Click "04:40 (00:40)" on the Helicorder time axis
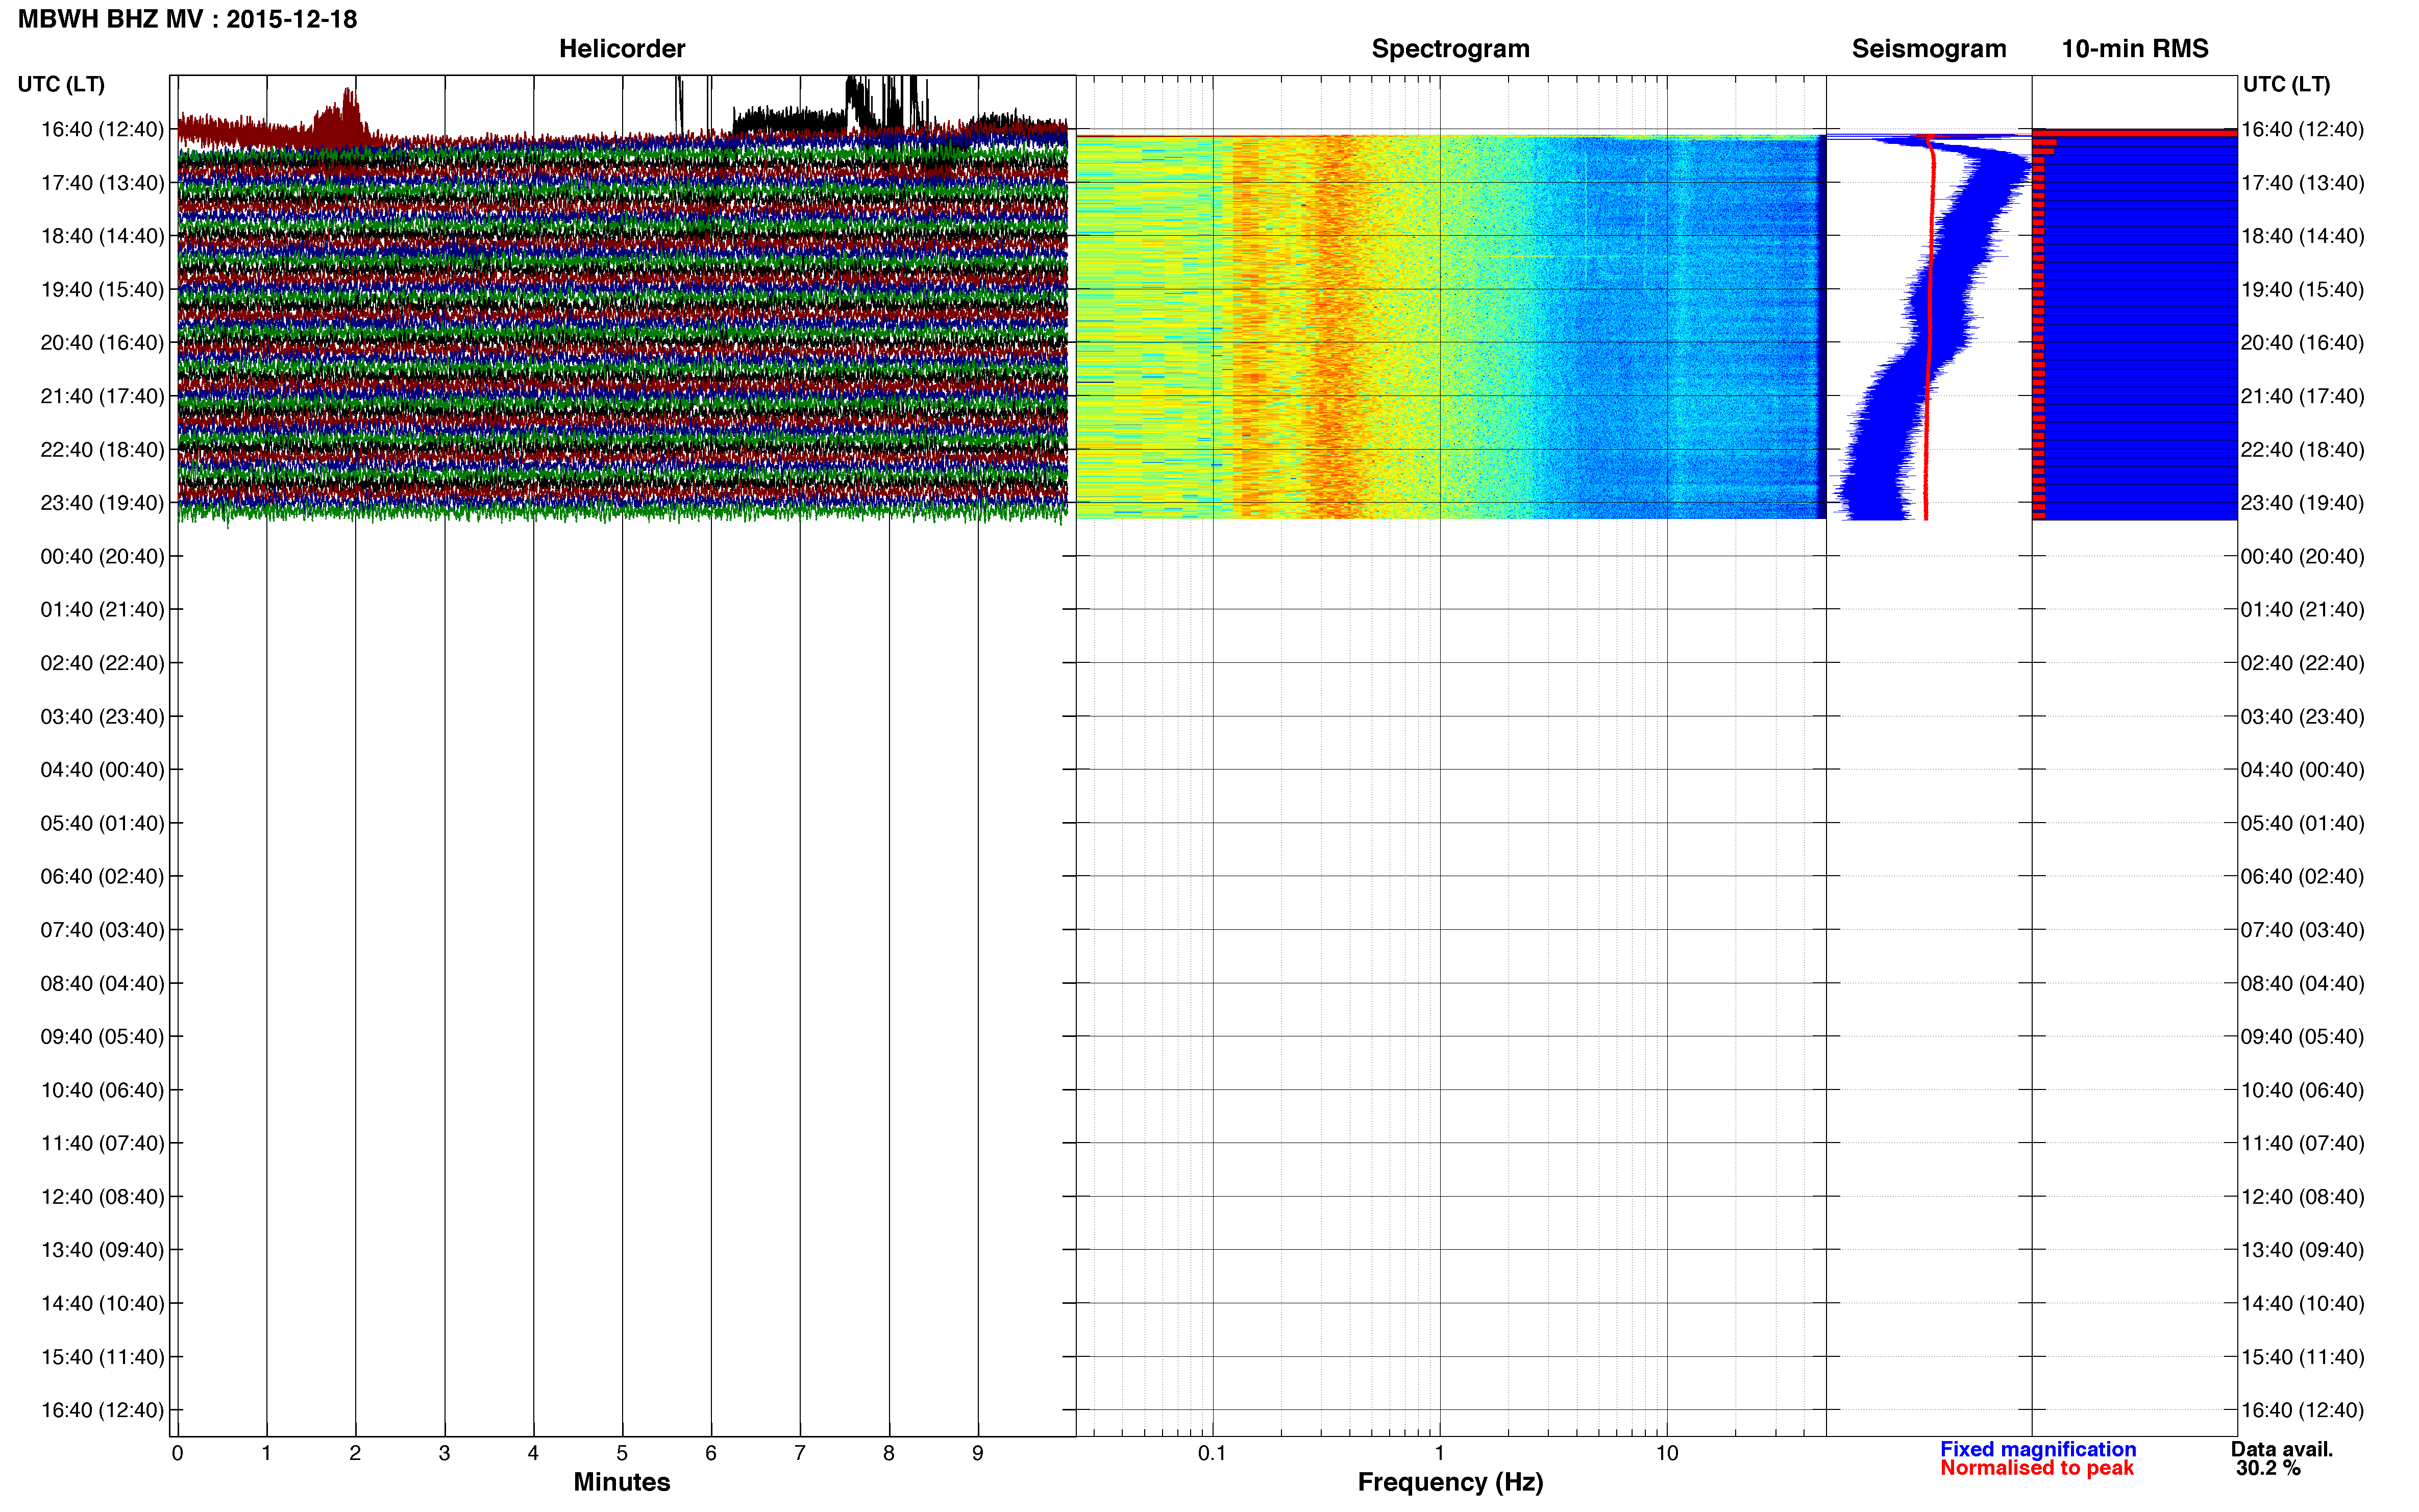Viewport: 2419px width, 1512px height. (x=102, y=770)
